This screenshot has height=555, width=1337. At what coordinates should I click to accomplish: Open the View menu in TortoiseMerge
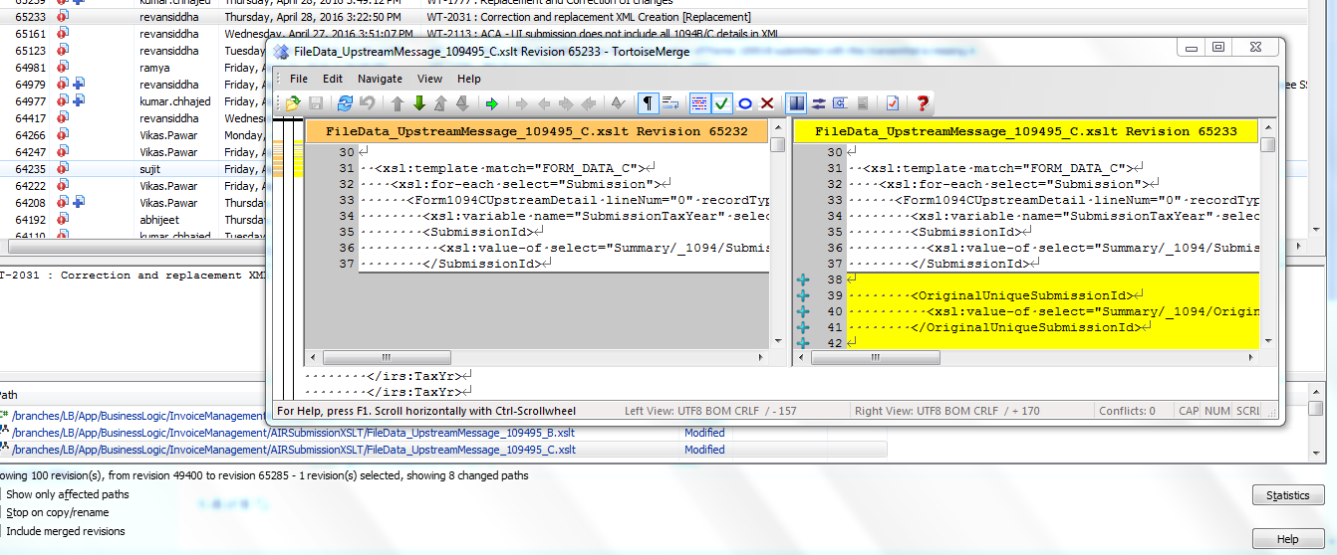click(x=429, y=79)
